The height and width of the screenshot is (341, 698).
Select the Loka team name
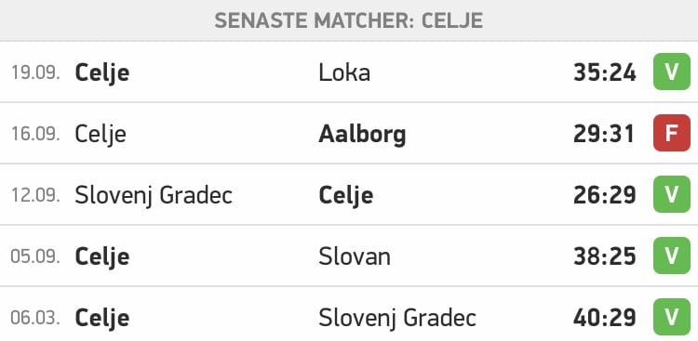tap(344, 72)
